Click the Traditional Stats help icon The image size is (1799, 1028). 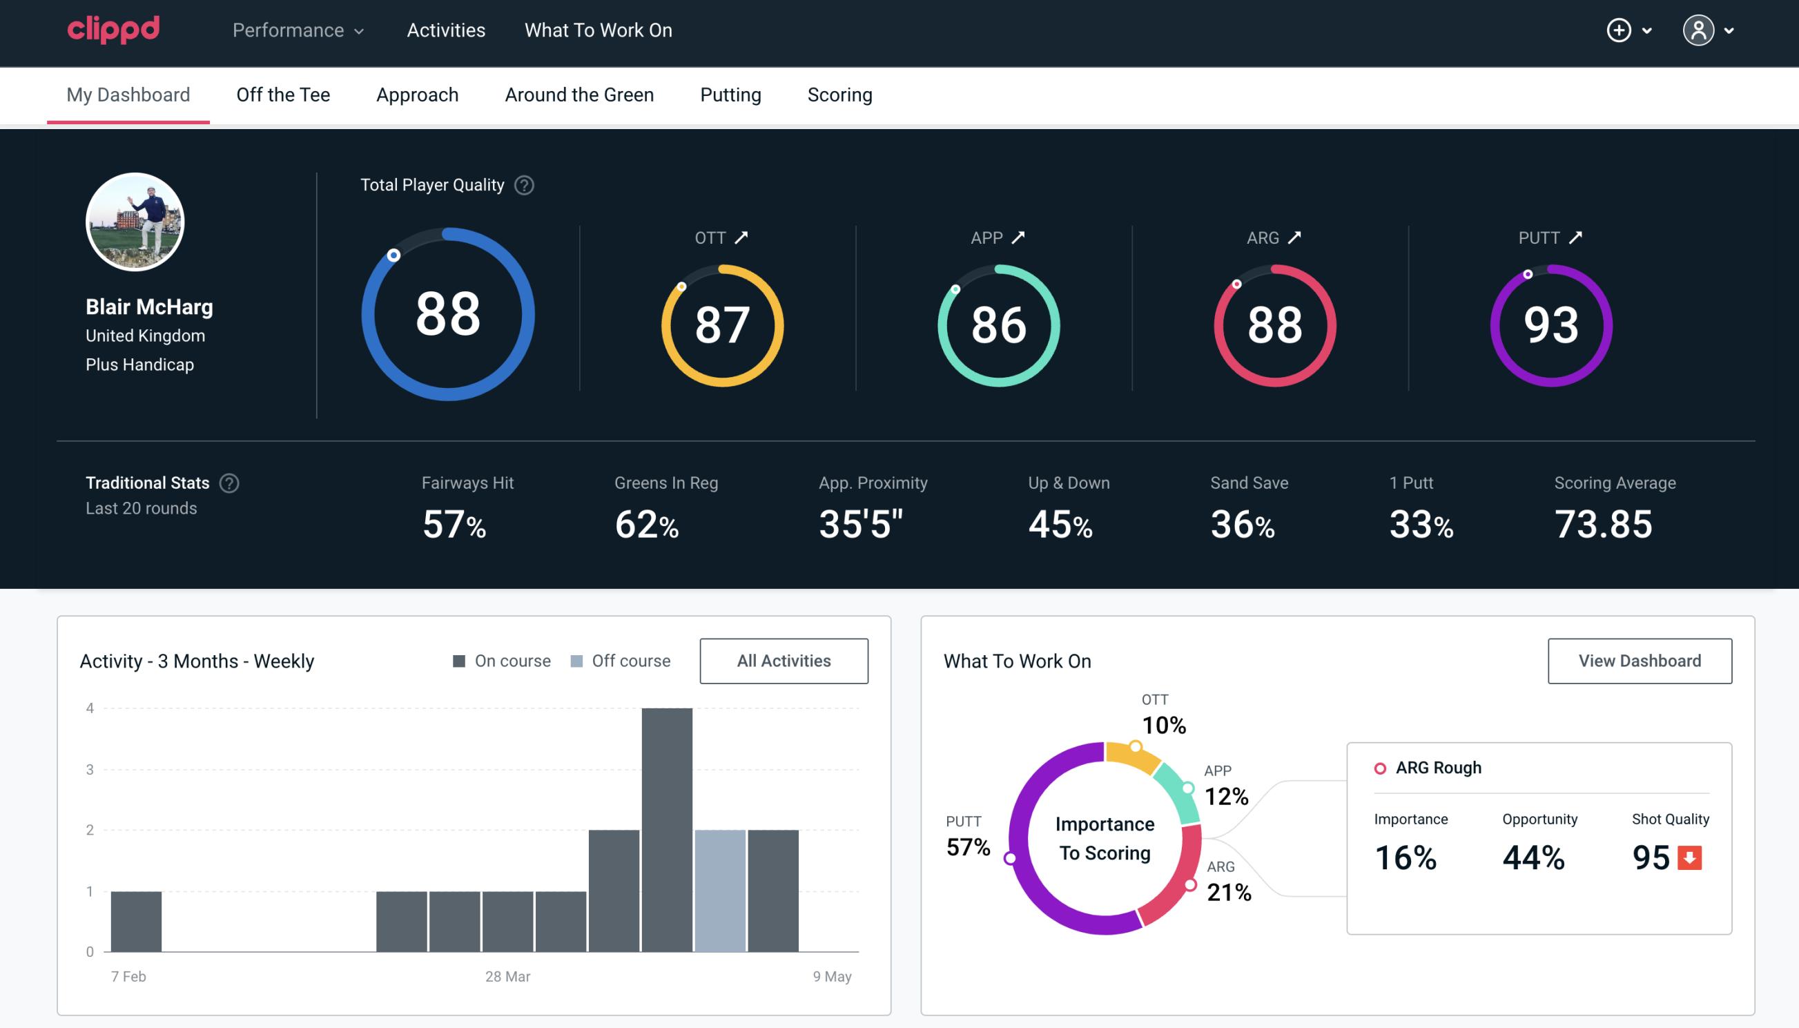pos(228,482)
